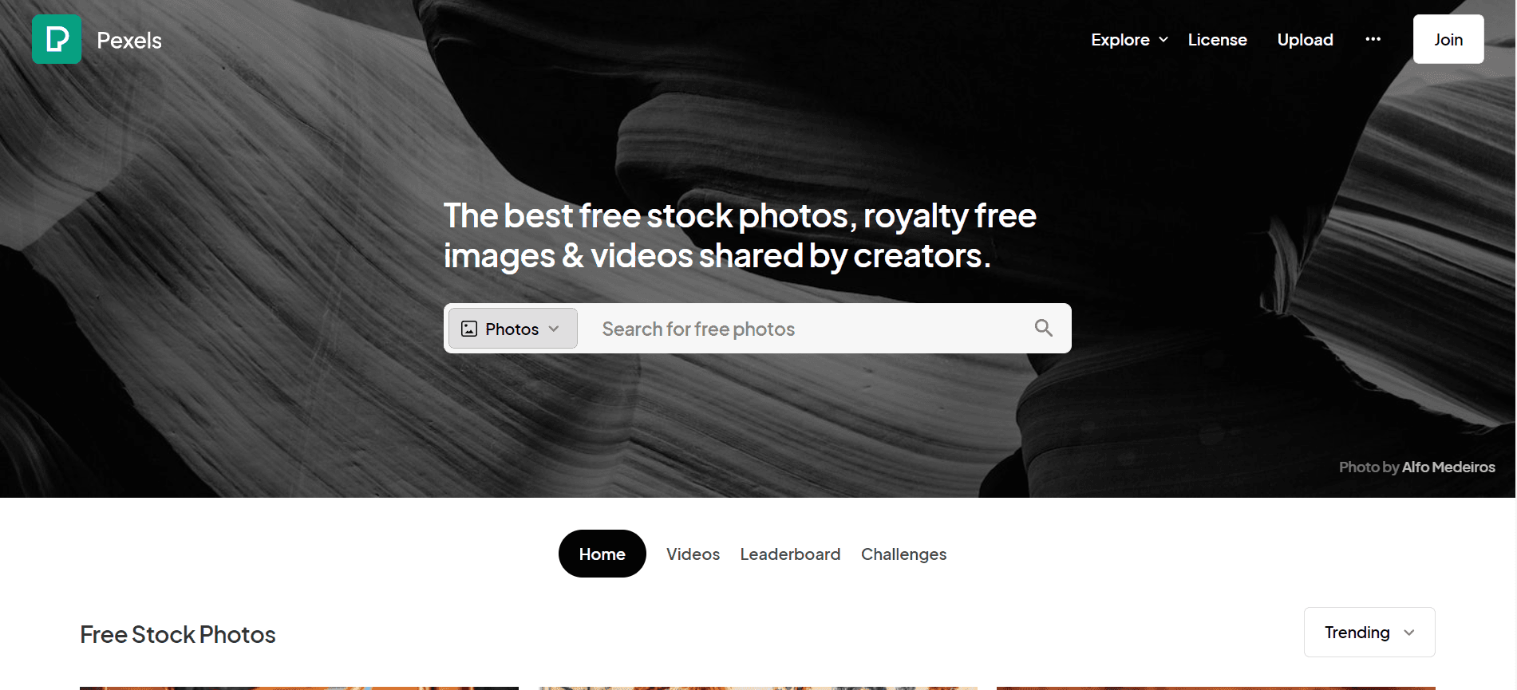Open the three-dots more menu
This screenshot has width=1517, height=690.
click(x=1373, y=39)
